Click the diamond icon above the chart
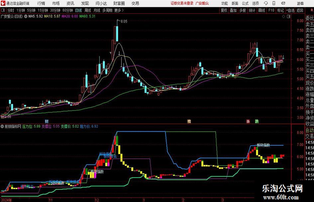Screen dimensions: 314x202 pos(283,17)
